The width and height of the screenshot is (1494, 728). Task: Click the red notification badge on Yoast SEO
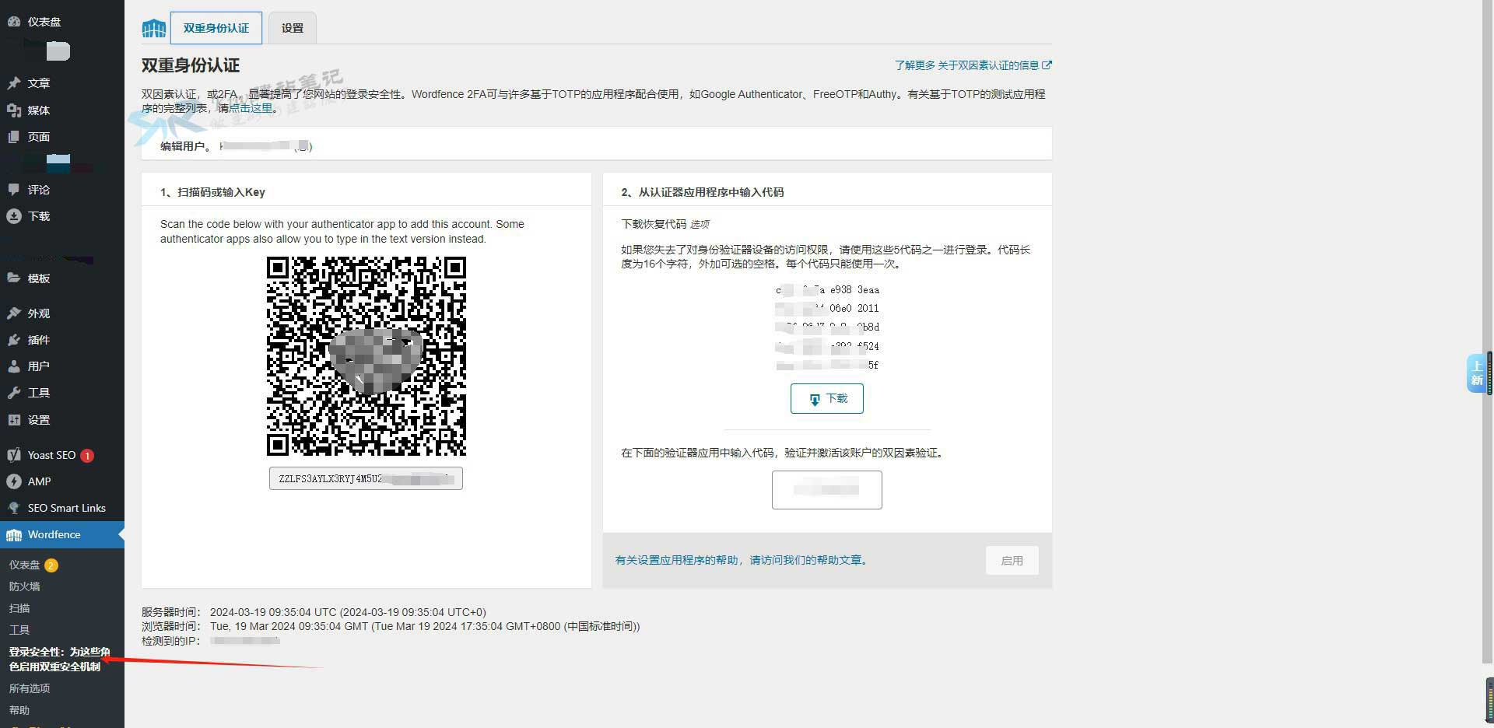coord(87,456)
